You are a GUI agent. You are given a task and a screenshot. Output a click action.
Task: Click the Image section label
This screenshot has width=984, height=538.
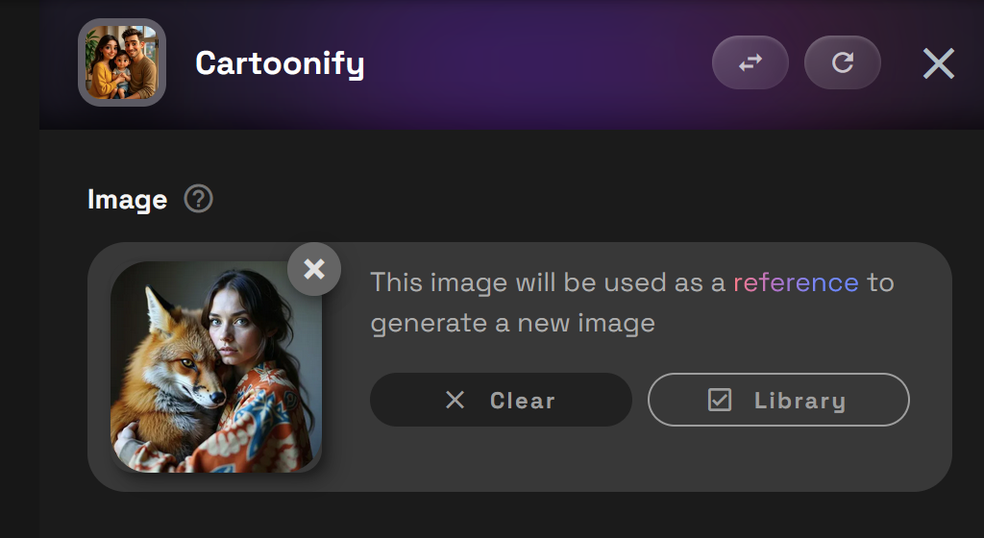coord(128,200)
